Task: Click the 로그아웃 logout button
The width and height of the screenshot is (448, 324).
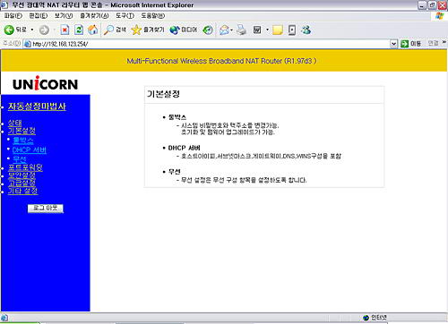Action: 46,209
